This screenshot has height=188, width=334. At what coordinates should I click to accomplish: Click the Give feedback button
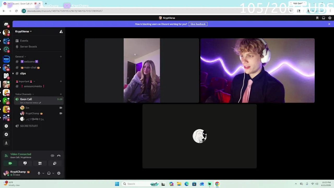[x=198, y=24]
